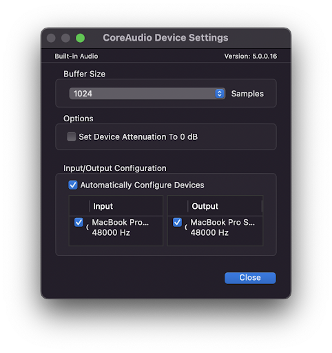This screenshot has width=332, height=353.
Task: Click the blue Close button
Action: (250, 278)
